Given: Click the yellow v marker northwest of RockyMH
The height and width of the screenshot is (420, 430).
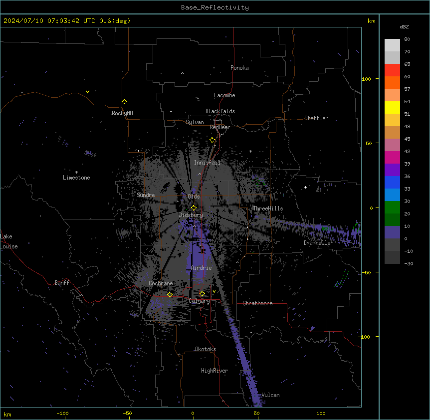Looking at the screenshot, I should coord(87,92).
